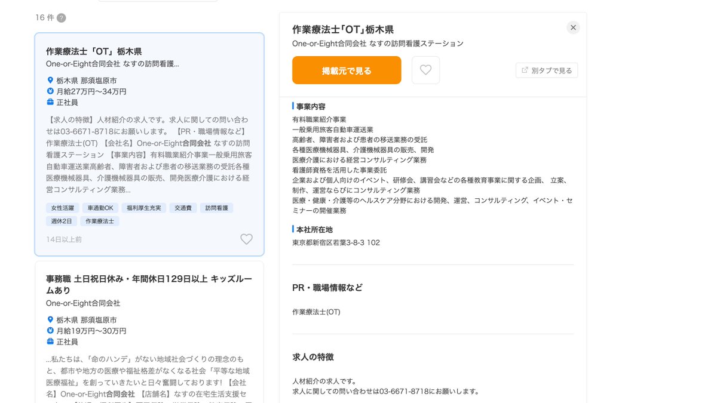Click the yen salary icon beside 月給27万円〜34万円

[50, 91]
